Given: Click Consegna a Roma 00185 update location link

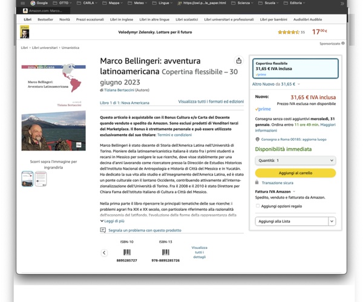Looking at the screenshot, I should point(294,140).
